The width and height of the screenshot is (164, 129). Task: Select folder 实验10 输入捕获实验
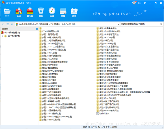50,38
